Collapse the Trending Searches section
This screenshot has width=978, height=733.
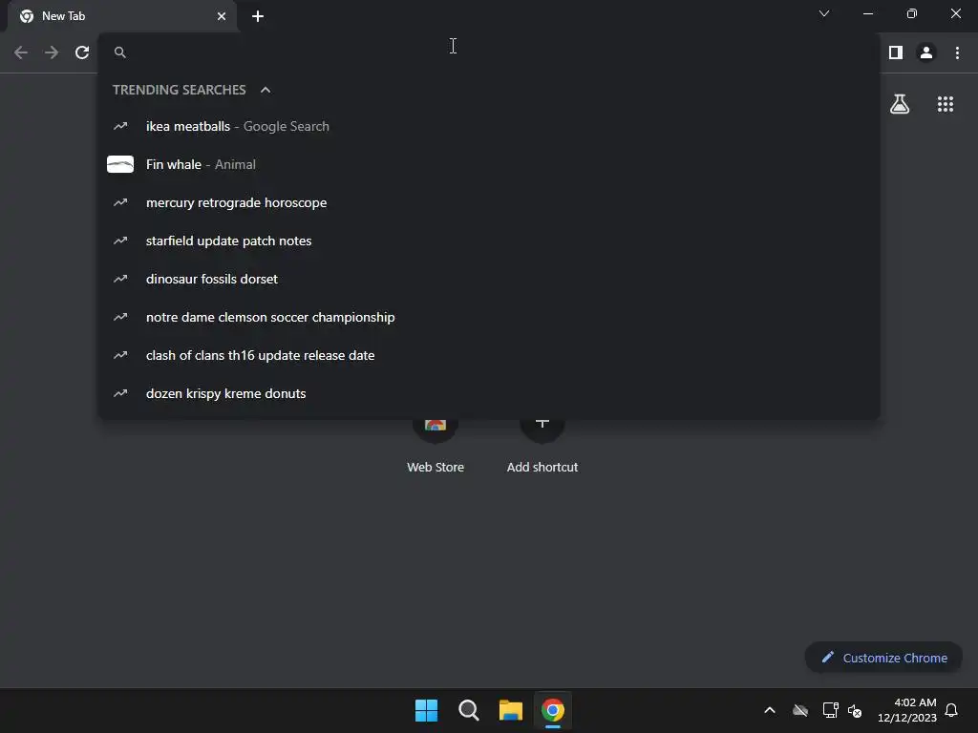[x=266, y=90]
